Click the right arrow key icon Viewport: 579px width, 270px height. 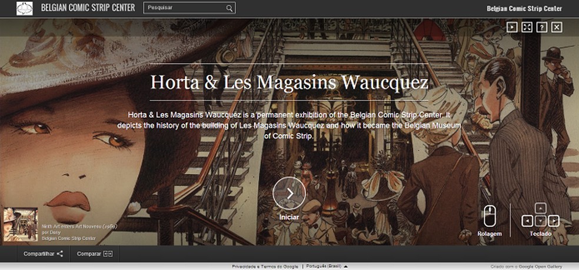(554, 221)
